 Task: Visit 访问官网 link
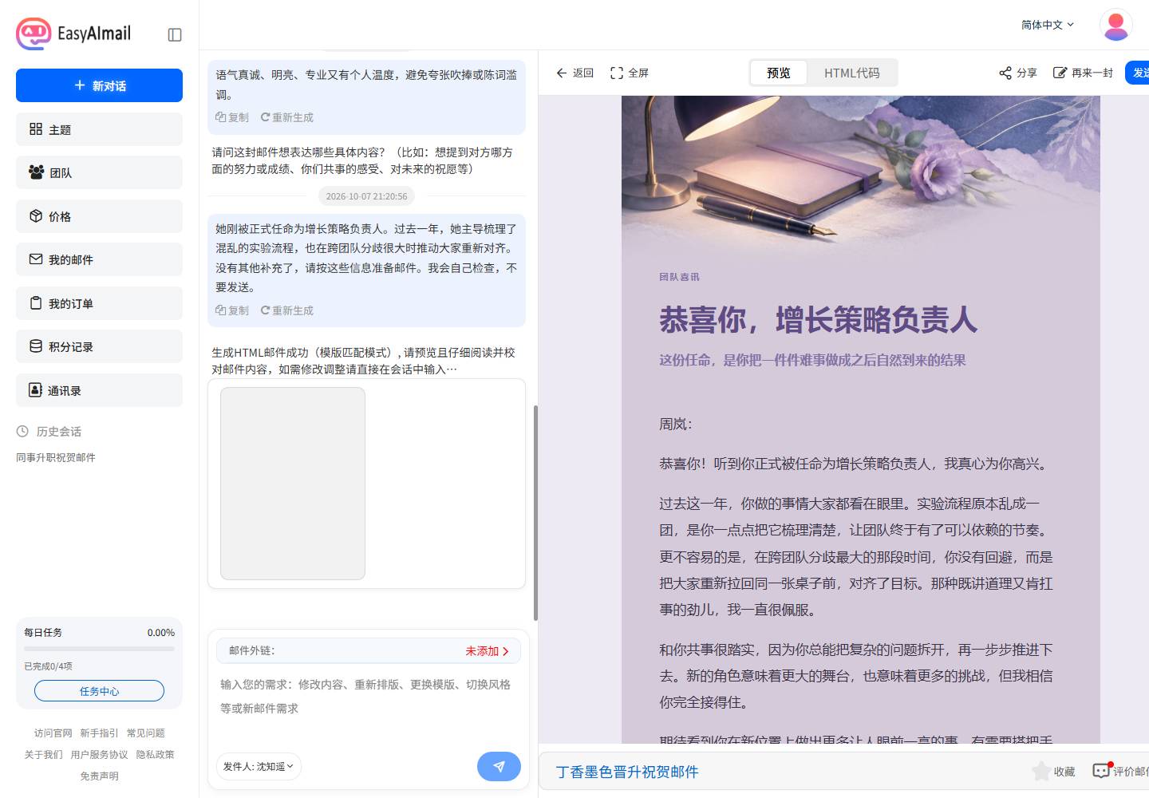(x=53, y=733)
